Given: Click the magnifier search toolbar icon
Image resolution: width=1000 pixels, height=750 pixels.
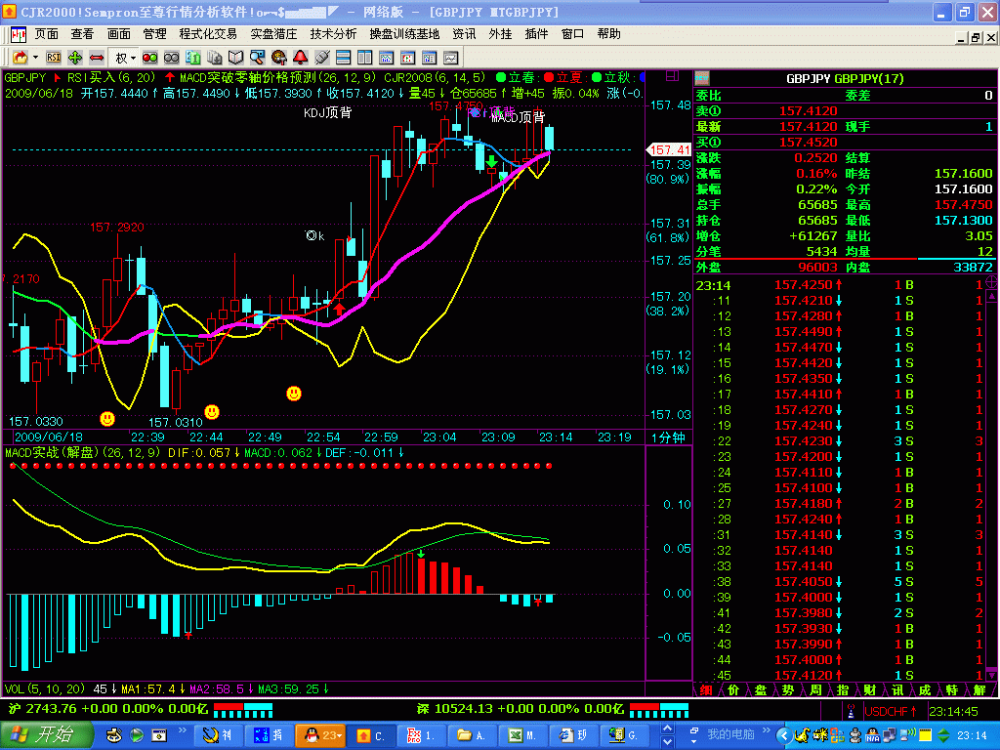Looking at the screenshot, I should pyautogui.click(x=259, y=58).
